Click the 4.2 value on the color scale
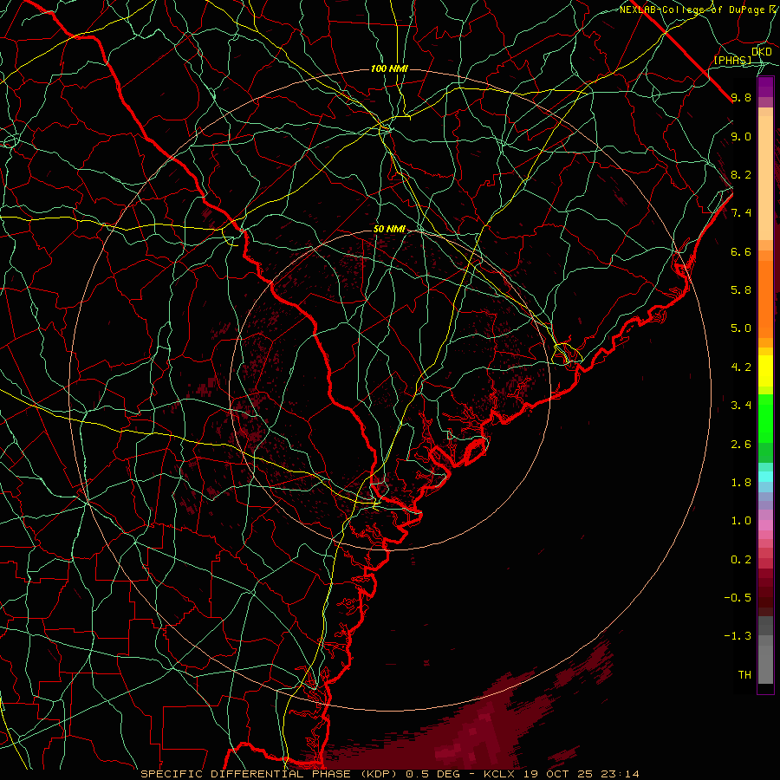 pos(741,367)
